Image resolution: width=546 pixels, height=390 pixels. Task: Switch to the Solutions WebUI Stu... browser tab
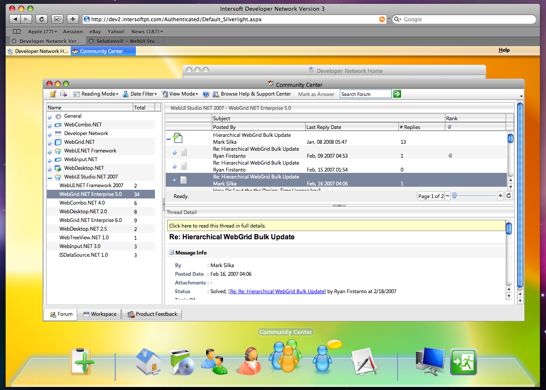point(125,41)
